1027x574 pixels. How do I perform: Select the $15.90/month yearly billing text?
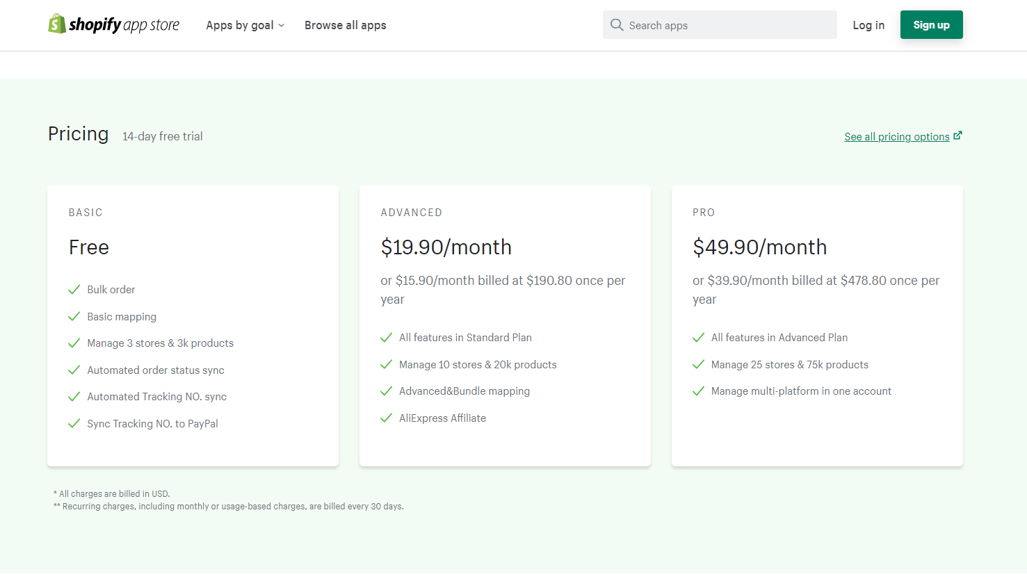(503, 290)
